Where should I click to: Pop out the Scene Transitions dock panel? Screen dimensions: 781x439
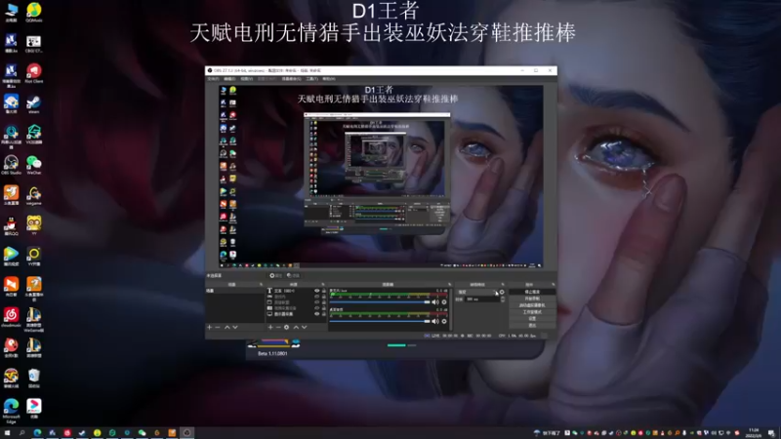tap(503, 285)
